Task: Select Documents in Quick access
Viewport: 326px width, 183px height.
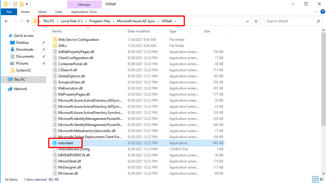Action: [25, 56]
